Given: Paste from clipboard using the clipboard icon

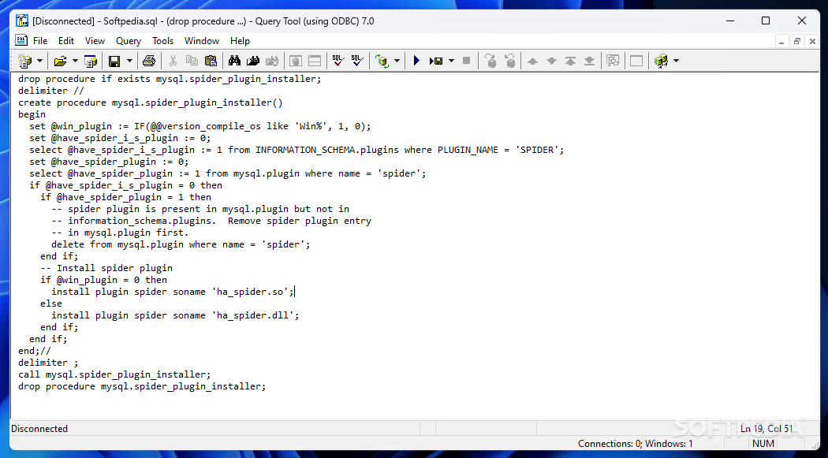Looking at the screenshot, I should [x=211, y=61].
